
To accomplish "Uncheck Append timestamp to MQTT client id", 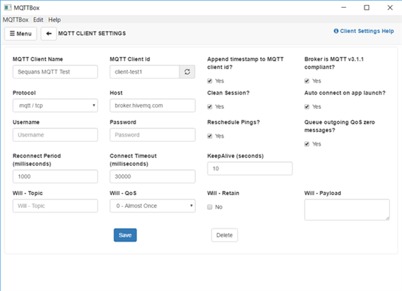I will coord(210,81).
